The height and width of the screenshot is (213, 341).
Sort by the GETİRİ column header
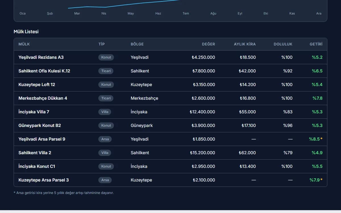pos(316,44)
